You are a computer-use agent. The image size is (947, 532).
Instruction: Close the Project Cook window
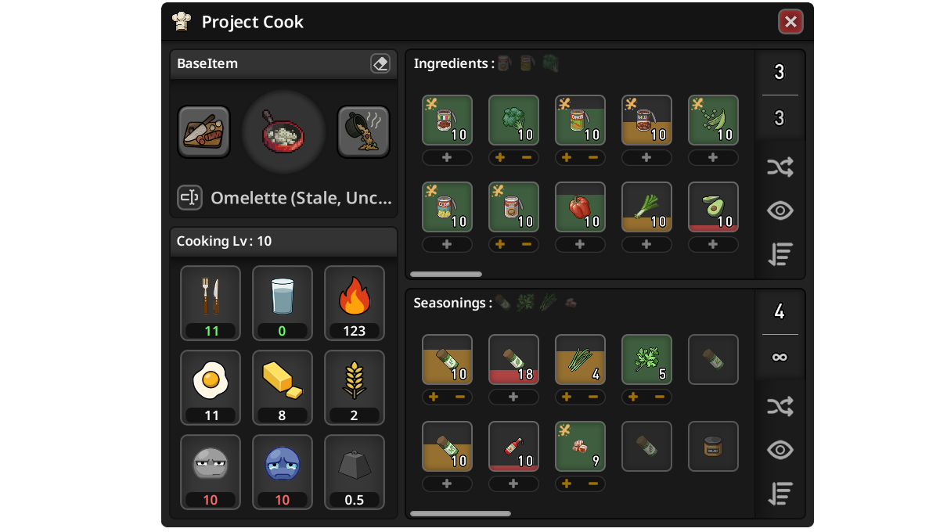tap(790, 22)
